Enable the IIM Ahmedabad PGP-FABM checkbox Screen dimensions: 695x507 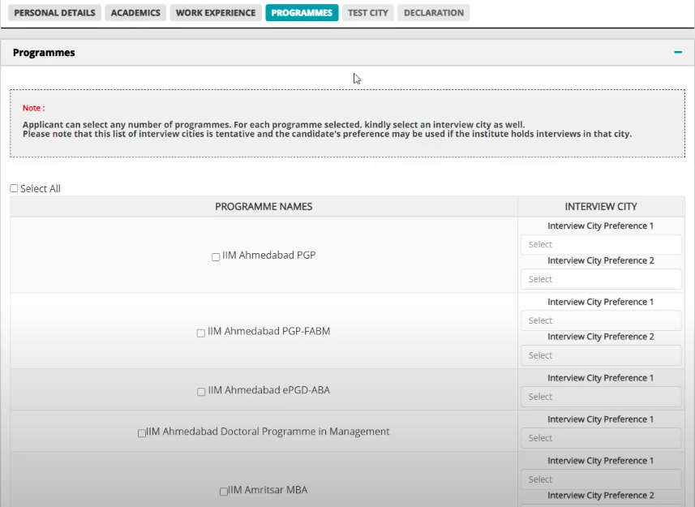201,333
